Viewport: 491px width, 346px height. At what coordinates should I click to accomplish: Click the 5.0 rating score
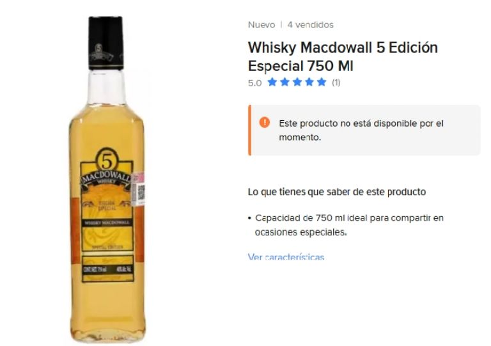tap(254, 83)
